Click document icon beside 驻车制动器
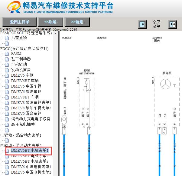The image size is (182, 176). [7, 59]
